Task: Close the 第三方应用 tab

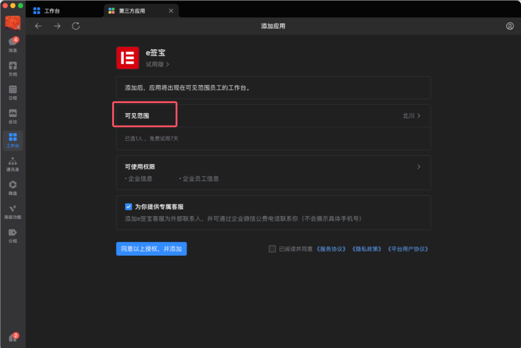Action: pyautogui.click(x=171, y=11)
